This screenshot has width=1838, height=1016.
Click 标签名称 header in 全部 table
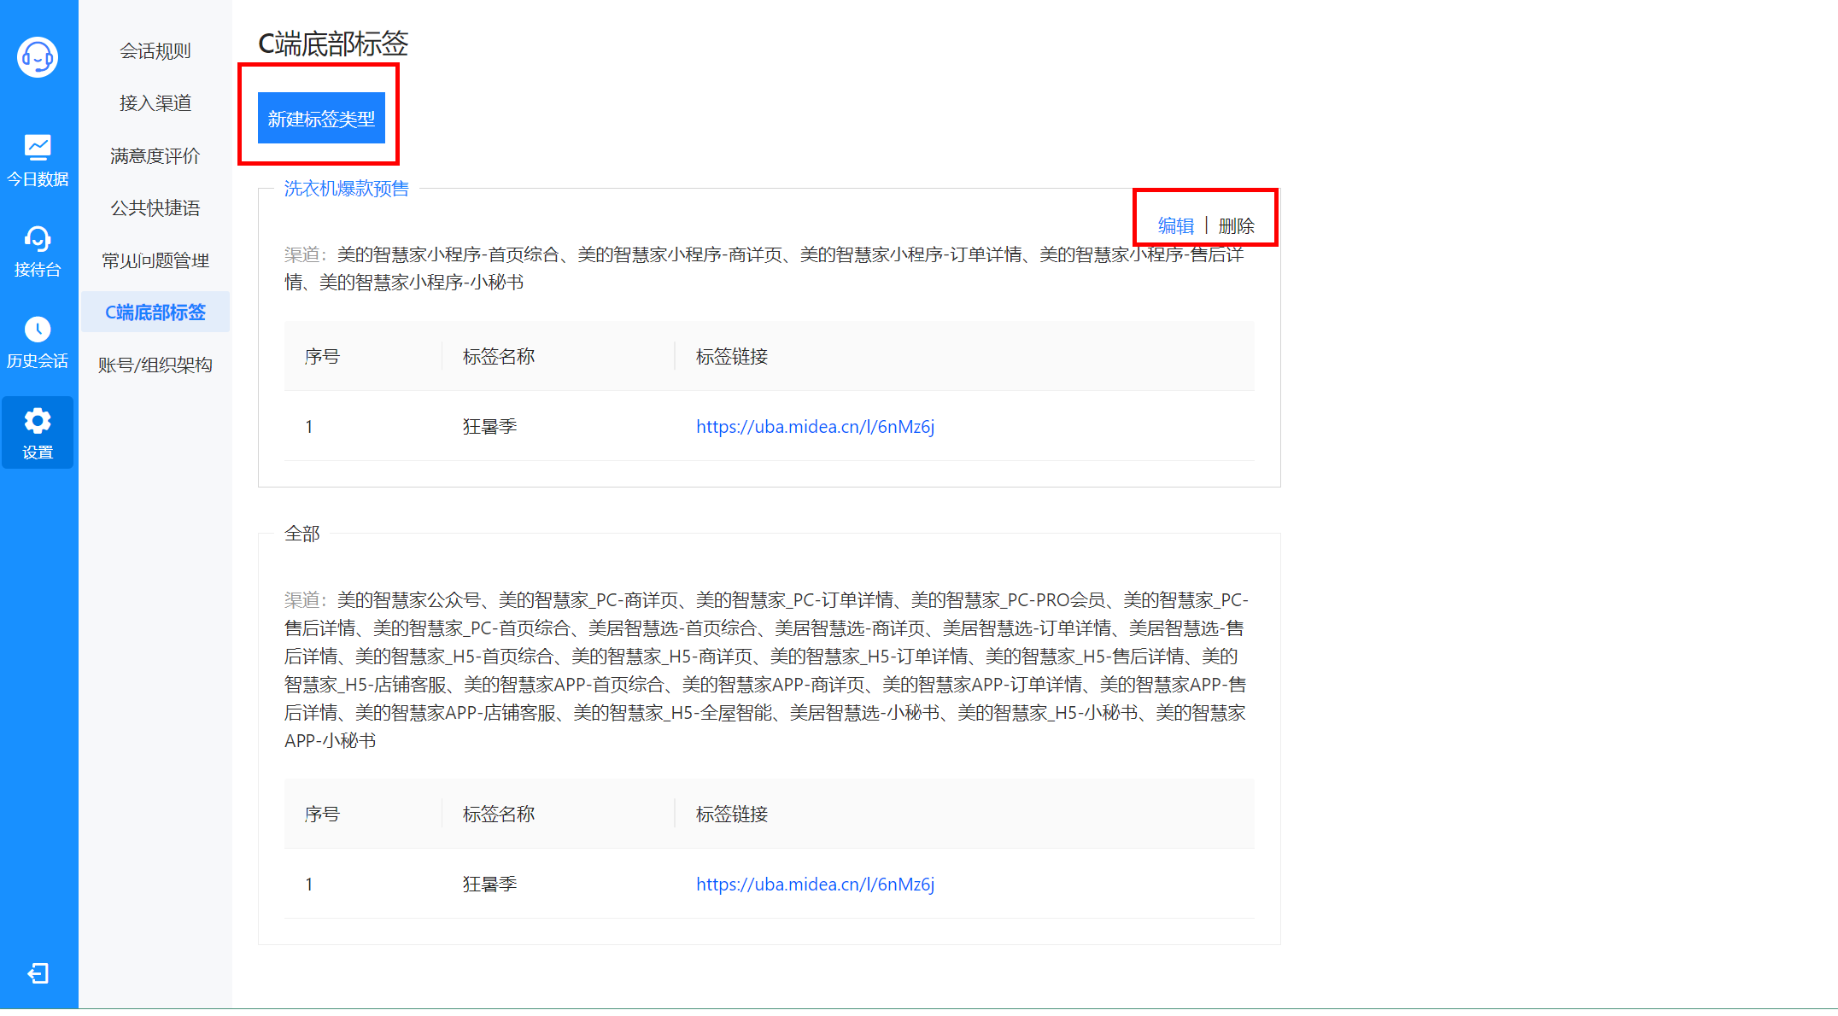(498, 815)
